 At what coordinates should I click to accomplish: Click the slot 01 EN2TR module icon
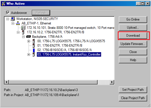(34, 46)
